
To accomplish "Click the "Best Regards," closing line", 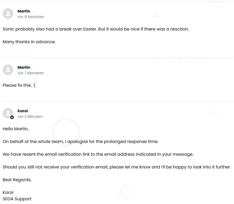I will coord(17,180).
